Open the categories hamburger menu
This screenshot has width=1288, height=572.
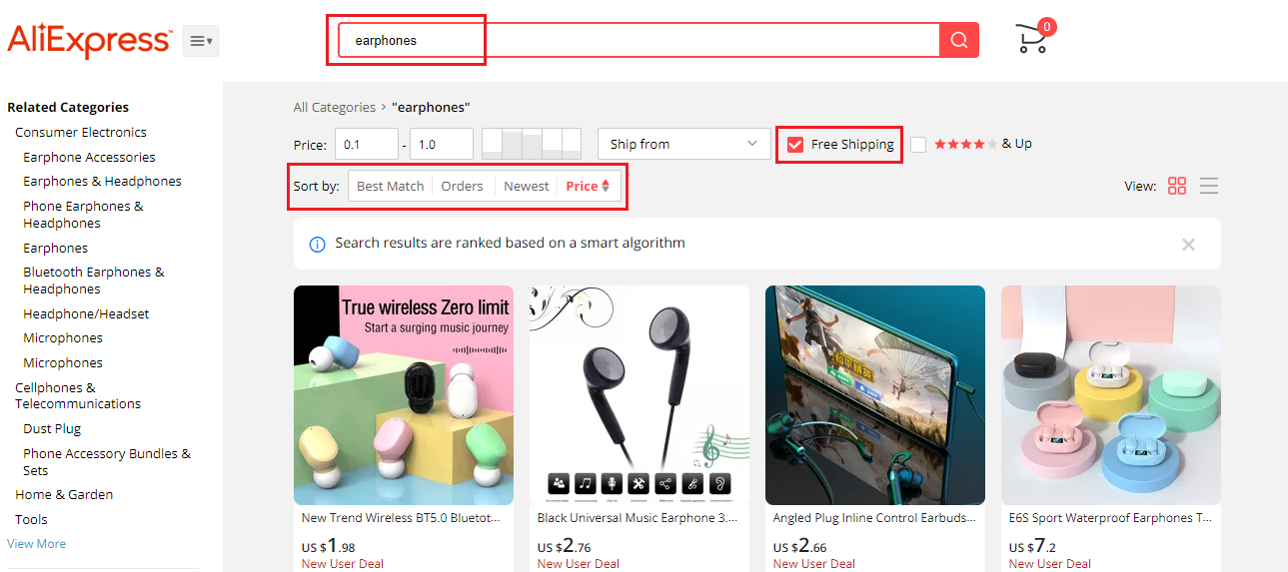(x=201, y=41)
